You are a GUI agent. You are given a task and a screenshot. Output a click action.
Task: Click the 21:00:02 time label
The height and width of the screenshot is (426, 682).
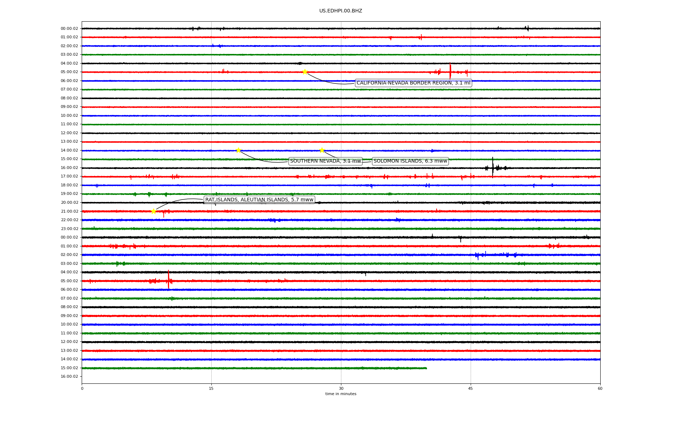pos(69,212)
